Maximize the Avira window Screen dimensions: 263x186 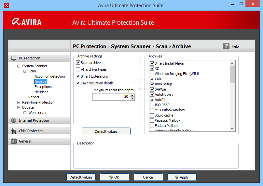241,4
